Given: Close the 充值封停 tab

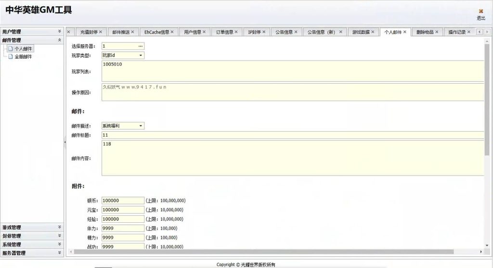Looking at the screenshot, I should point(101,32).
